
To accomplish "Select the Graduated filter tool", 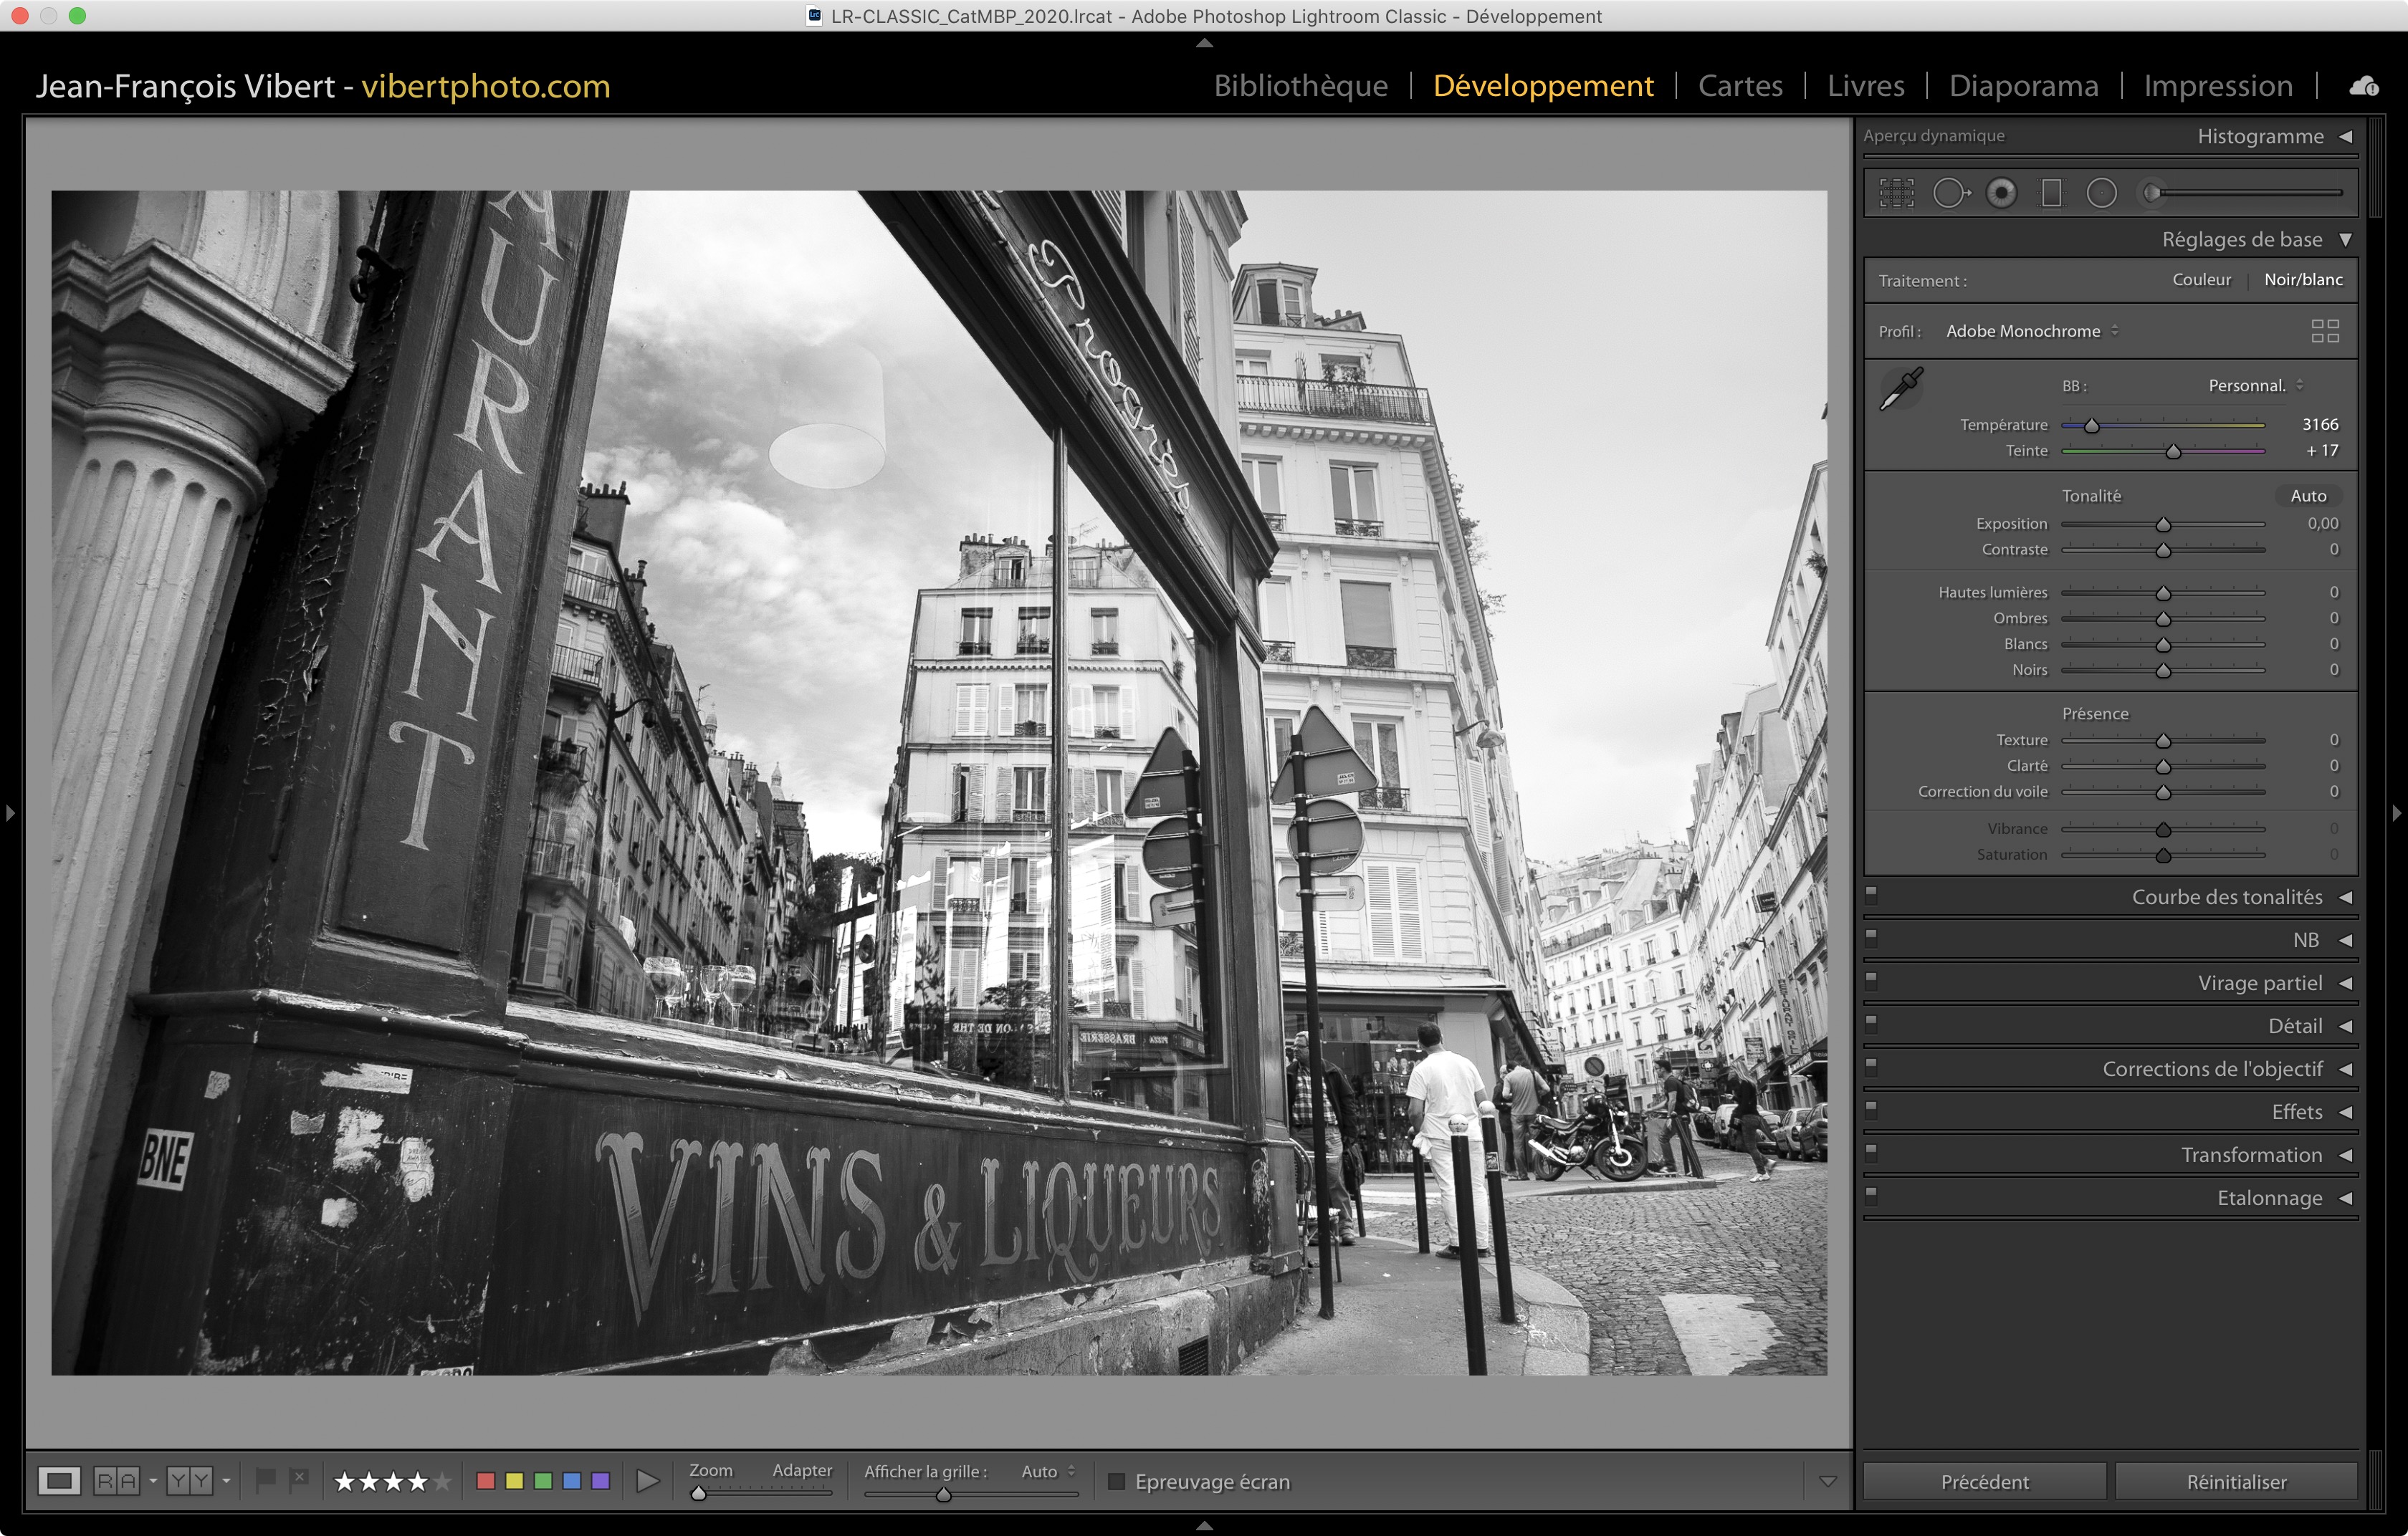I will [x=2051, y=193].
